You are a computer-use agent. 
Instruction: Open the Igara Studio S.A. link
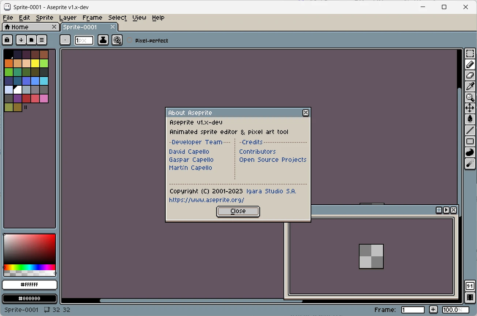pos(271,191)
